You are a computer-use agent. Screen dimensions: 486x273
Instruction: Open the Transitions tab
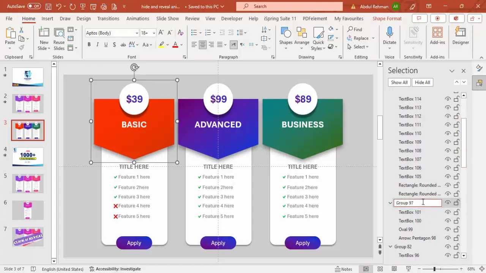(108, 19)
